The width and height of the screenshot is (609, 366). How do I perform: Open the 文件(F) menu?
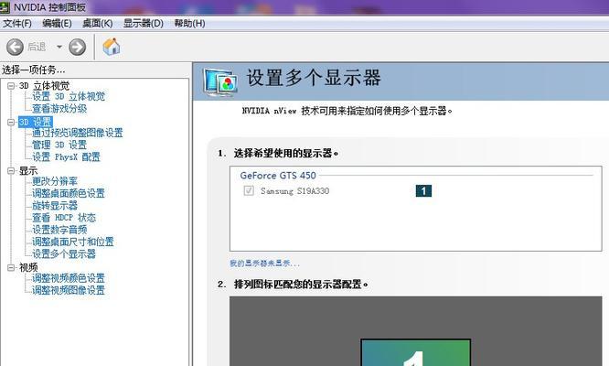(17, 24)
